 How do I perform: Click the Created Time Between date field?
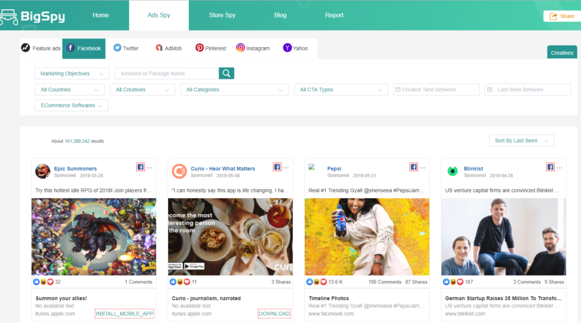point(436,90)
